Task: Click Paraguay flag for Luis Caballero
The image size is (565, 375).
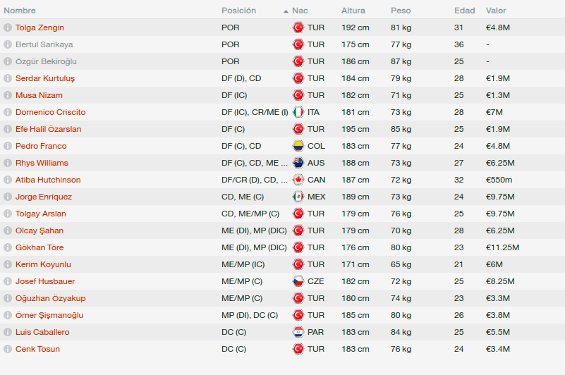Action: click(x=298, y=332)
